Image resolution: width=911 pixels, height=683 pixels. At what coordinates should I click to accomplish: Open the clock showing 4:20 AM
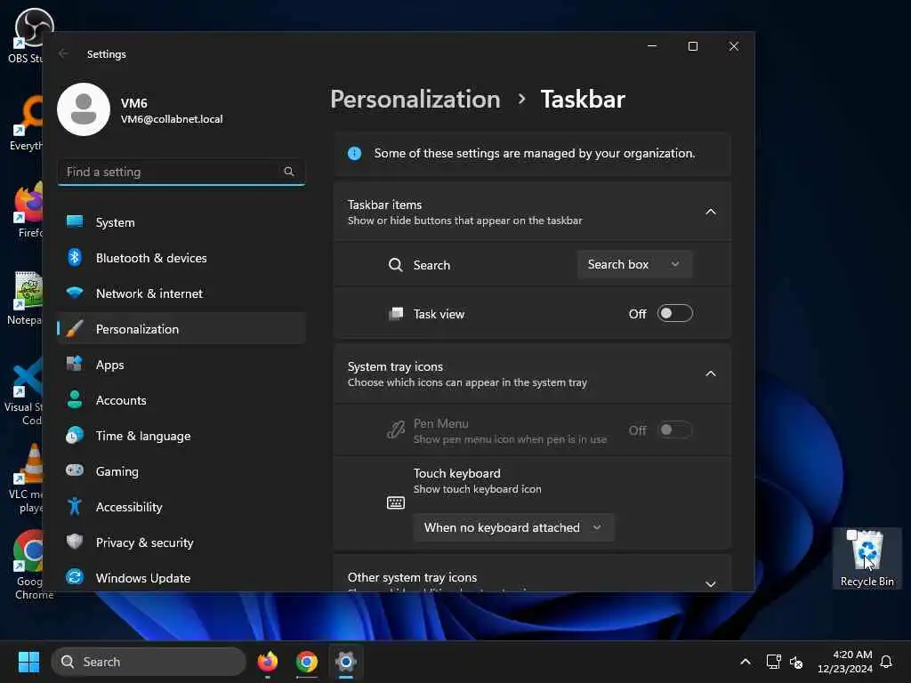click(x=845, y=662)
